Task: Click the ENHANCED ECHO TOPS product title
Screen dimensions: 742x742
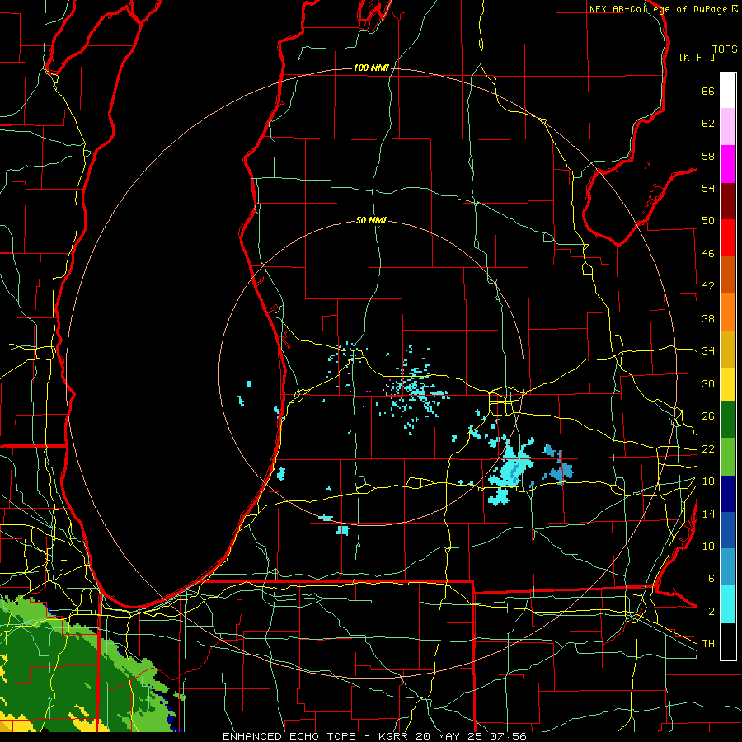Action: 292,736
